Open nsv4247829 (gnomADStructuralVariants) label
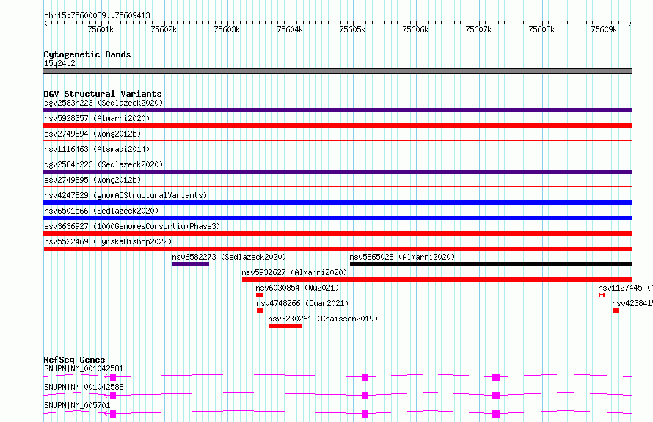The image size is (653, 422). (125, 195)
